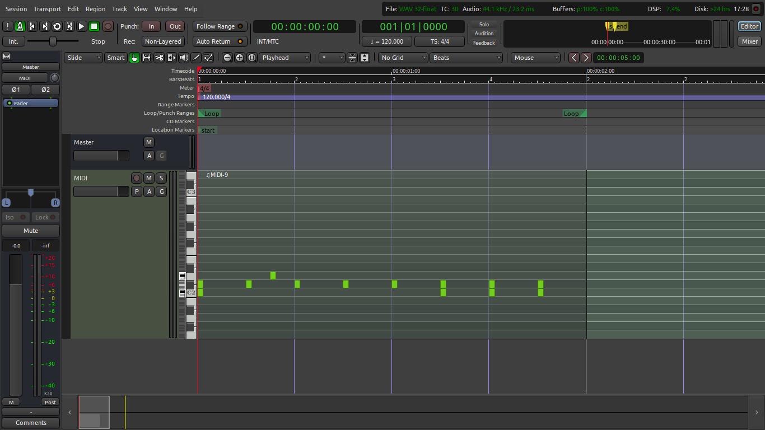The image size is (765, 430).
Task: Disable Auto Return toggle
Action: click(x=220, y=41)
